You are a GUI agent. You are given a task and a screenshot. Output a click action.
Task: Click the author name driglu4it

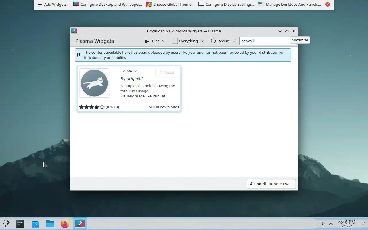pyautogui.click(x=135, y=79)
